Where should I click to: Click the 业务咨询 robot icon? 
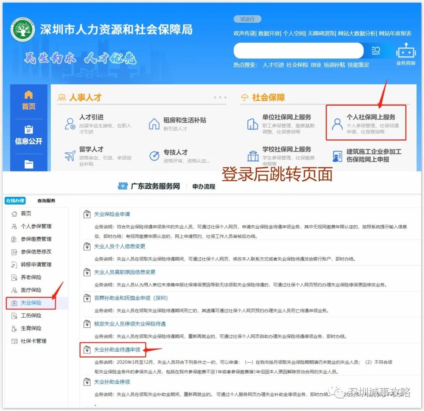tap(406, 51)
